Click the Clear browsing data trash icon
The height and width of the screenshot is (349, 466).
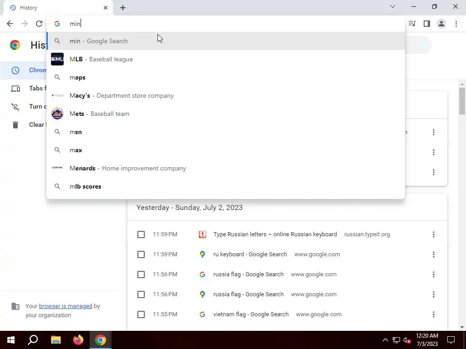coord(15,125)
